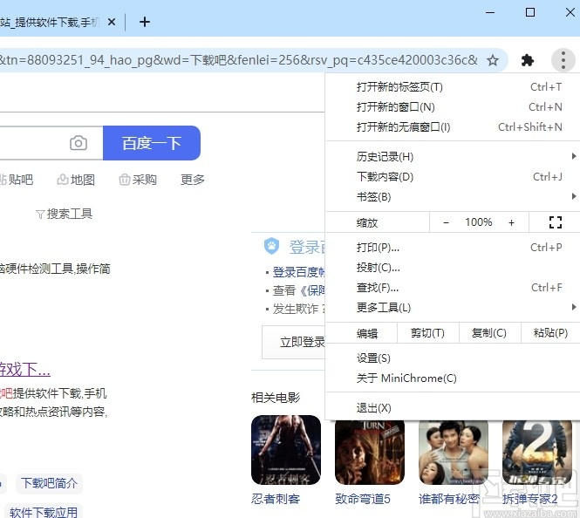Select 投射(C)... menu entry
This screenshot has height=518, width=580.
[x=454, y=267]
